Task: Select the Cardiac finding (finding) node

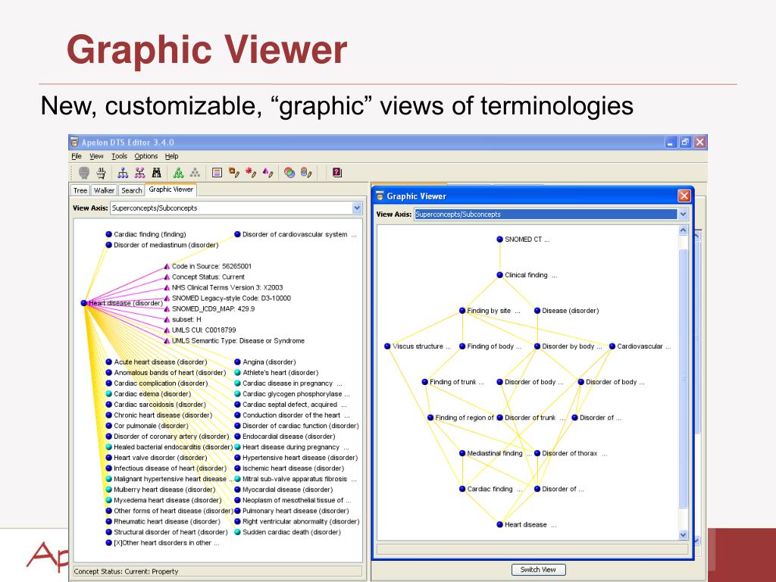Action: pos(146,235)
